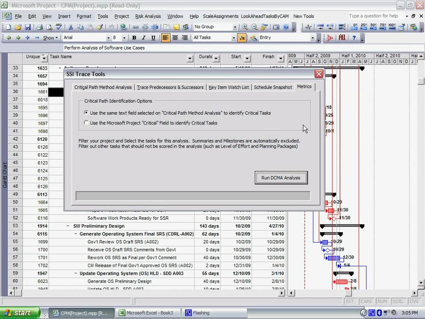Save the project with the floppy disk icon

[27, 27]
